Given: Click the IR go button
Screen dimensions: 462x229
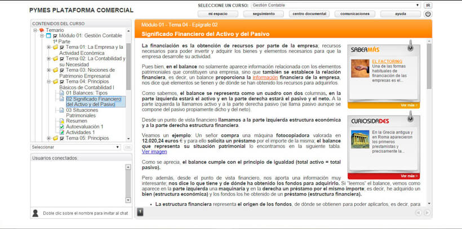Looking at the screenshot, I should point(428,5).
